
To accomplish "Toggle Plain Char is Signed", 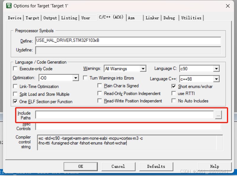I will coord(100,86).
